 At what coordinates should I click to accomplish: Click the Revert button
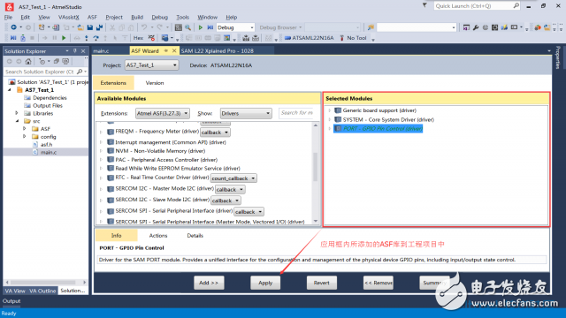point(322,283)
